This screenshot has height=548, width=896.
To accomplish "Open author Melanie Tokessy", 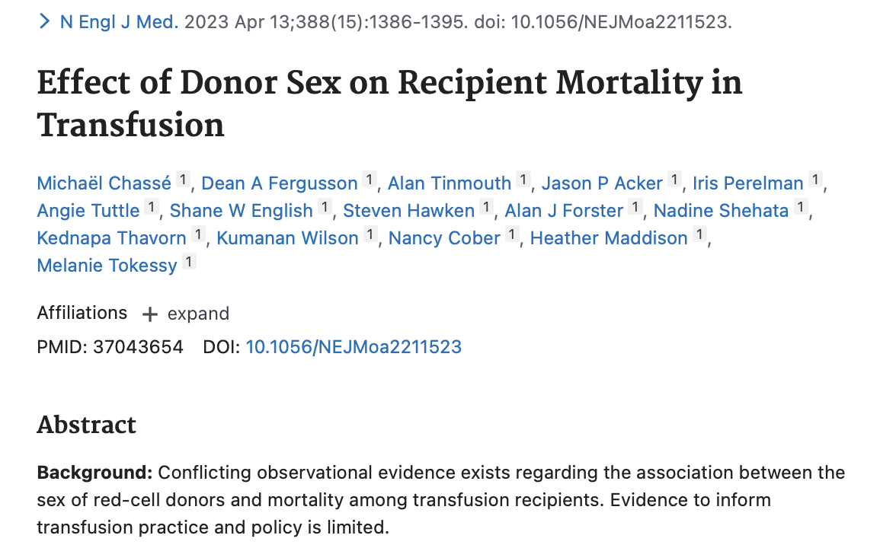I will (x=107, y=266).
